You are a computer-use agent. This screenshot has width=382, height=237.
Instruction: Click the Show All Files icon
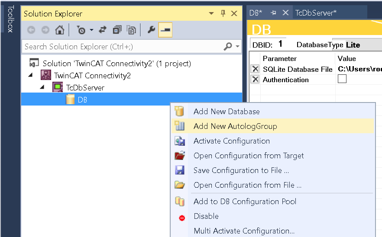(x=131, y=30)
